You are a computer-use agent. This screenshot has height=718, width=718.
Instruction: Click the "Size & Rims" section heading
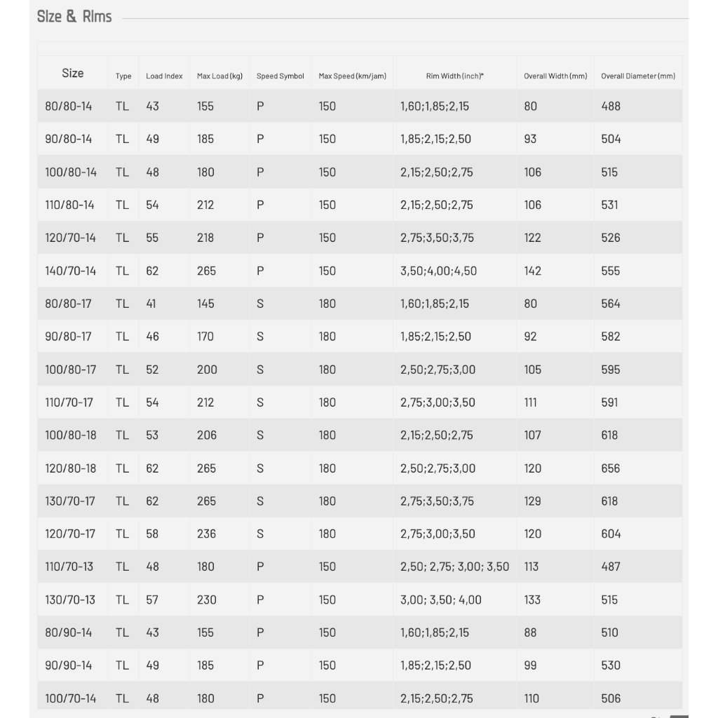74,17
